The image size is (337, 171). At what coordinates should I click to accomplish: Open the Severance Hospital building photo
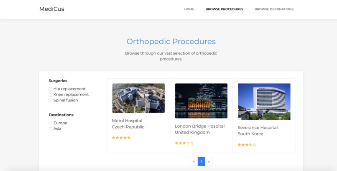tap(264, 102)
